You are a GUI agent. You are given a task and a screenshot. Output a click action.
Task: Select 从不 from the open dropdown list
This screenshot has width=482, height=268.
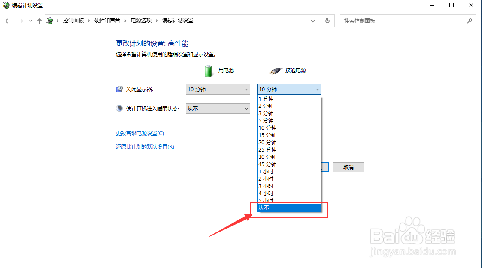(x=288, y=208)
